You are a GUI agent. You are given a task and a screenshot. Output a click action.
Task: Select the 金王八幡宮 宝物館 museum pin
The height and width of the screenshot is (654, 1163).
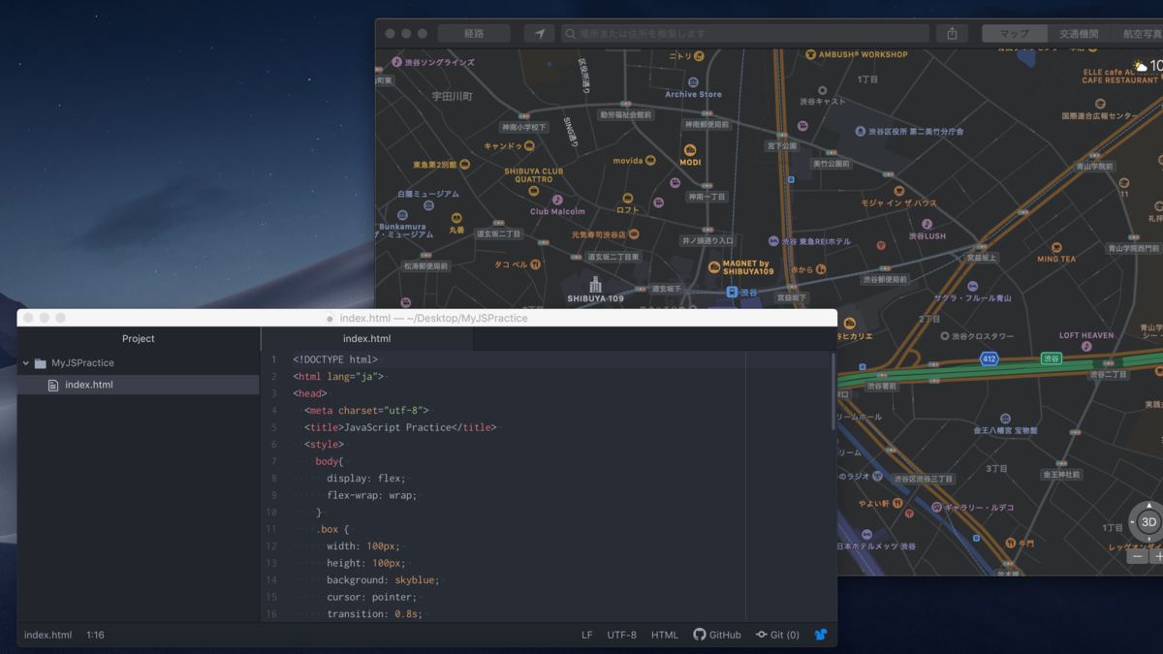tap(1005, 419)
